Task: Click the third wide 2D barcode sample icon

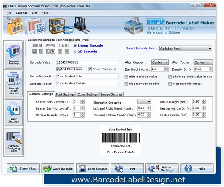Action: [x=50, y=51]
